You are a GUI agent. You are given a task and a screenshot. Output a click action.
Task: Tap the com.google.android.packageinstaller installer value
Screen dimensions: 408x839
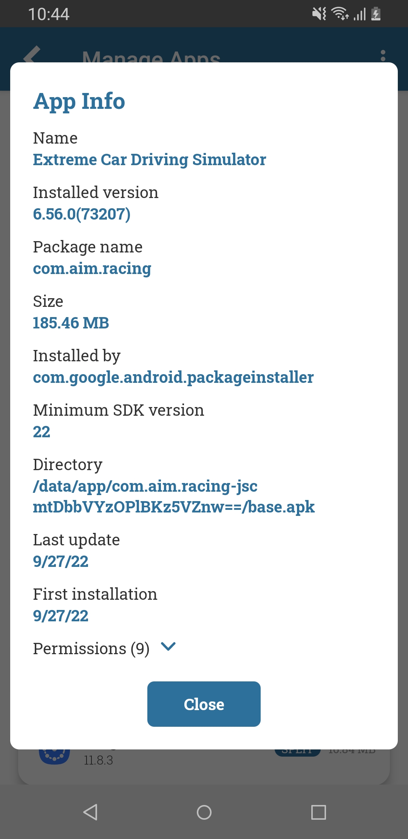[173, 377]
